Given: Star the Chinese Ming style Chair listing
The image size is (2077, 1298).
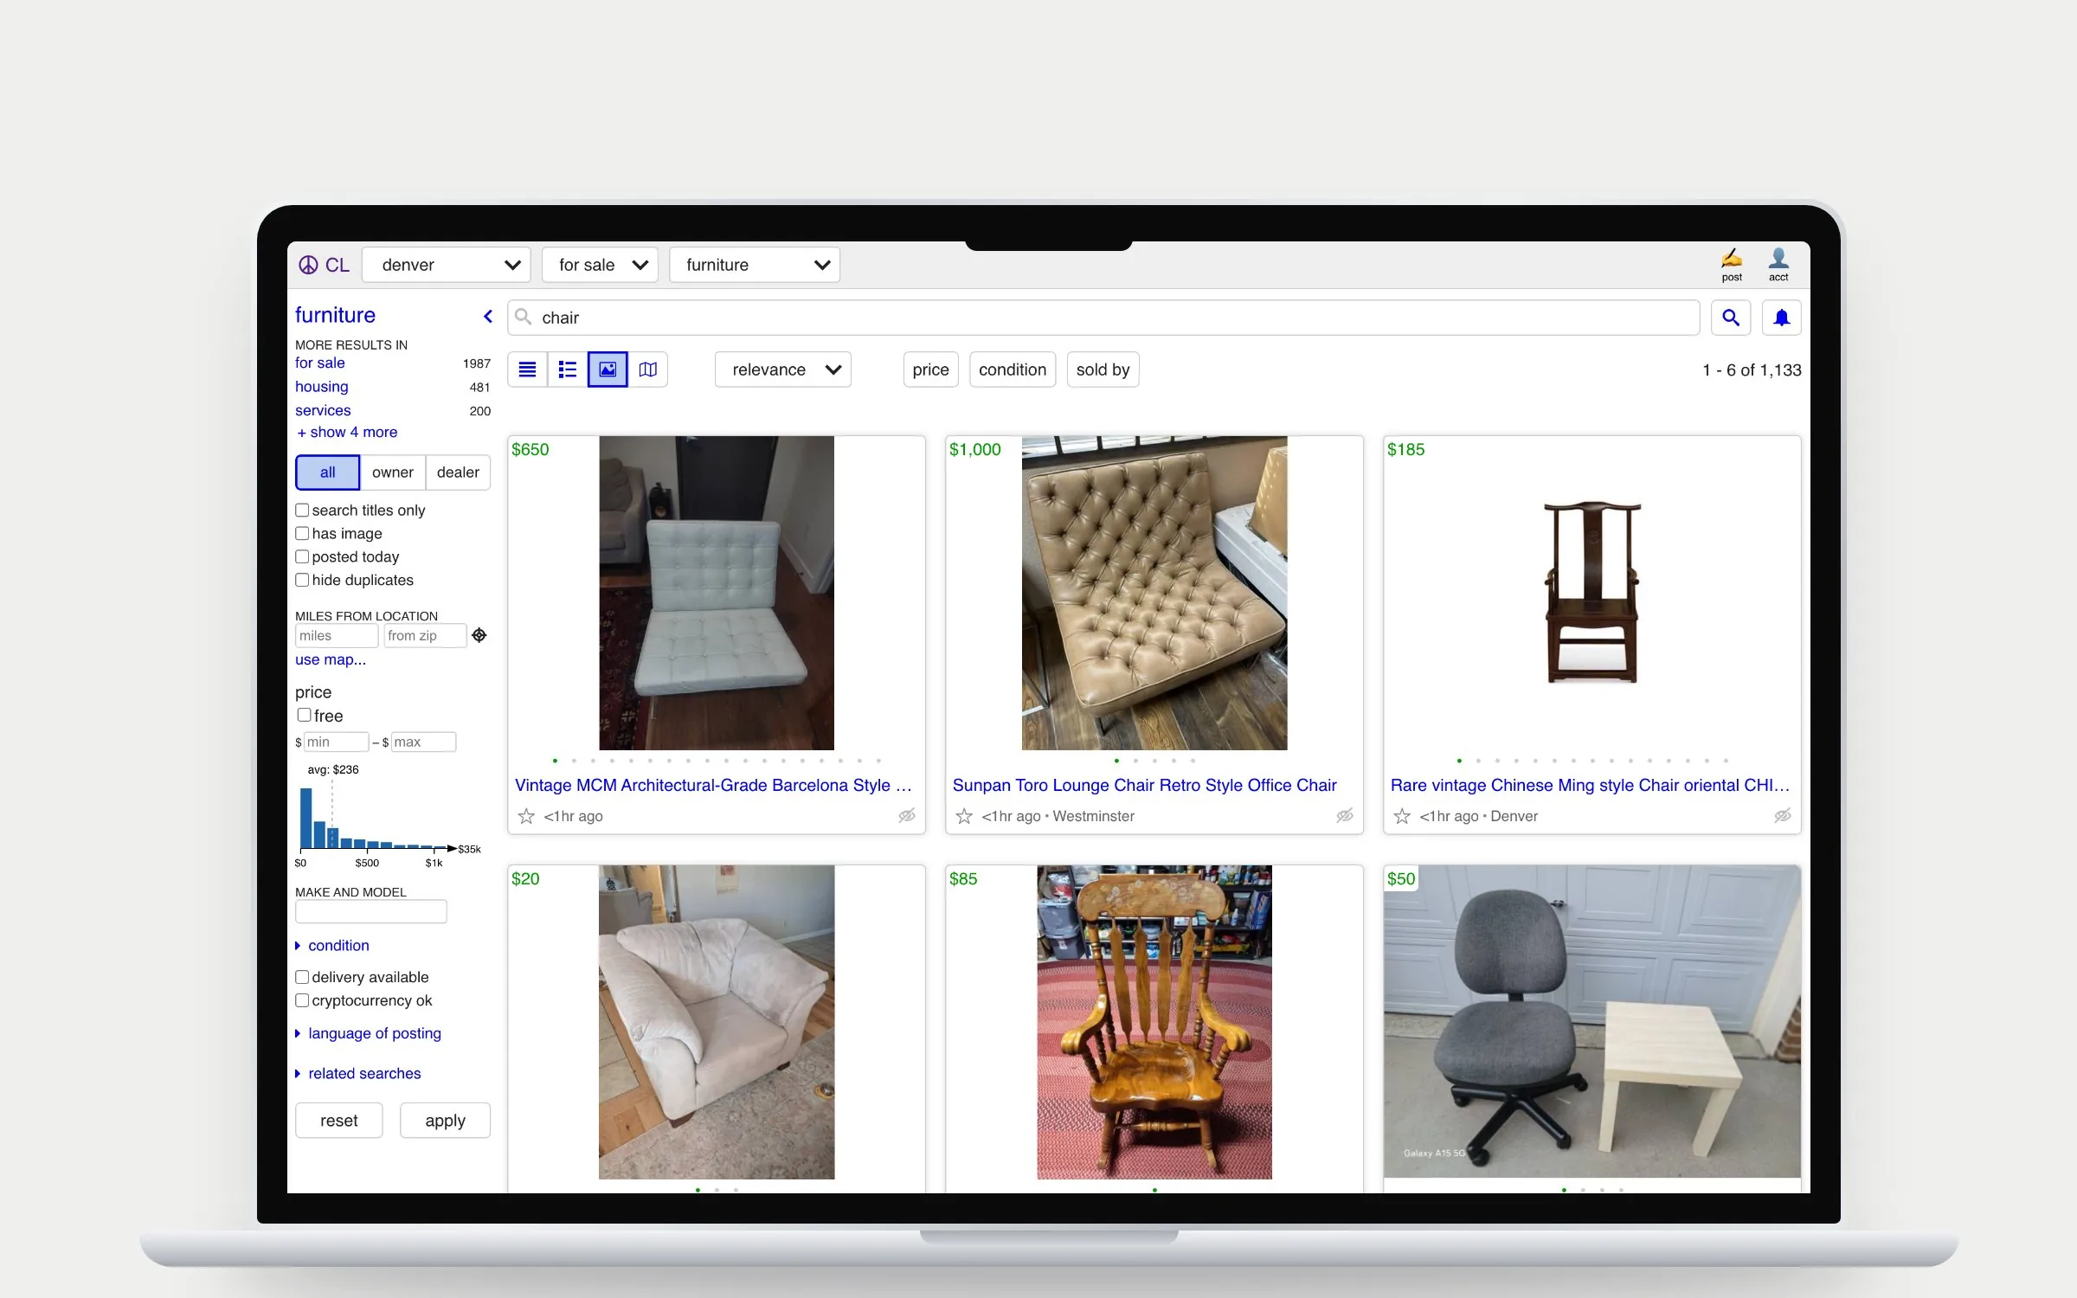Looking at the screenshot, I should pos(1402,816).
